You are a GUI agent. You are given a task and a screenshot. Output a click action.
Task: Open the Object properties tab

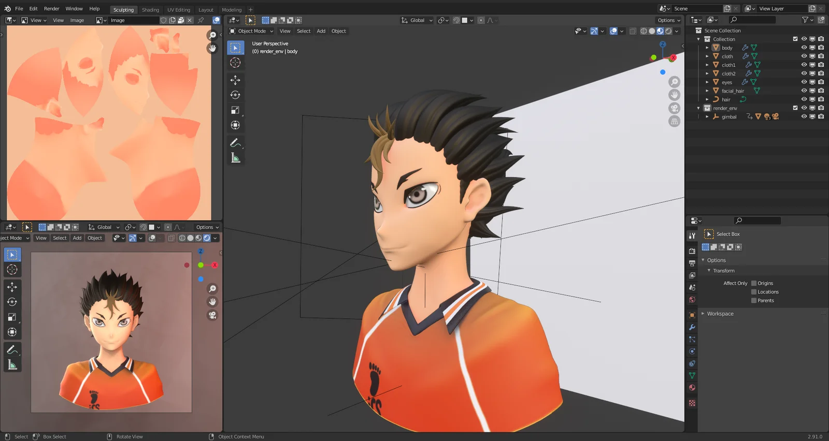(x=692, y=315)
